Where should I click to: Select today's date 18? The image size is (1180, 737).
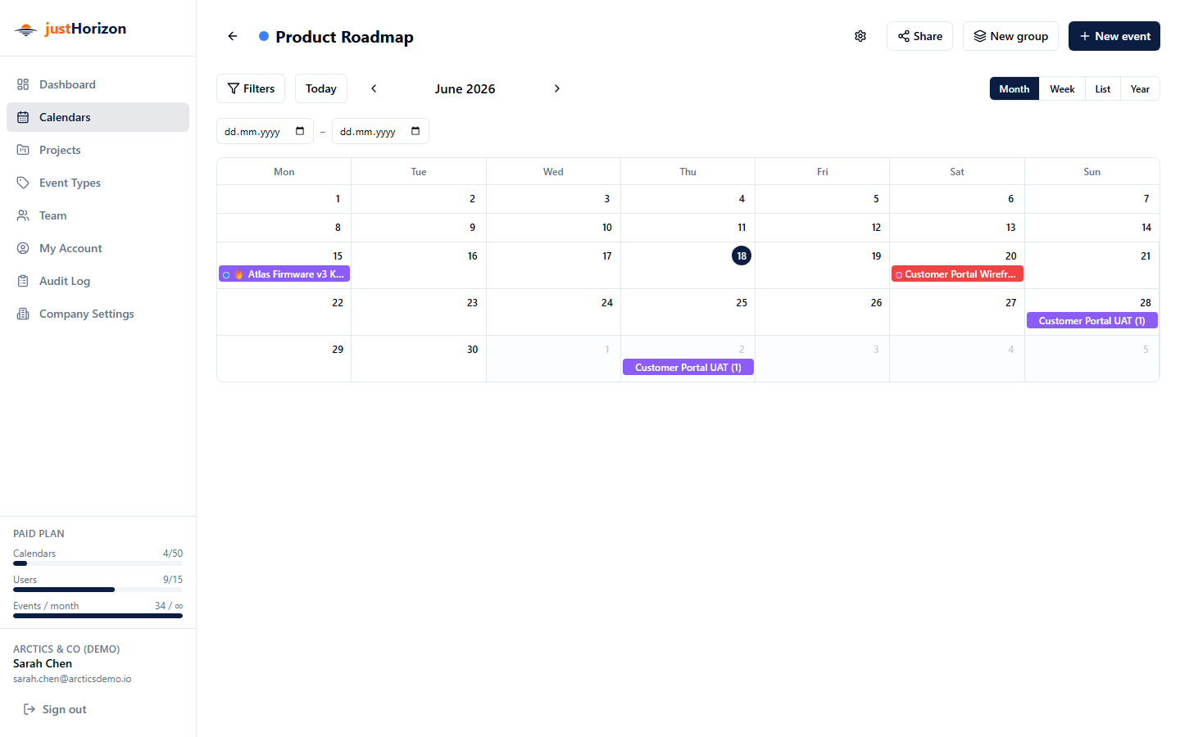[x=742, y=255]
